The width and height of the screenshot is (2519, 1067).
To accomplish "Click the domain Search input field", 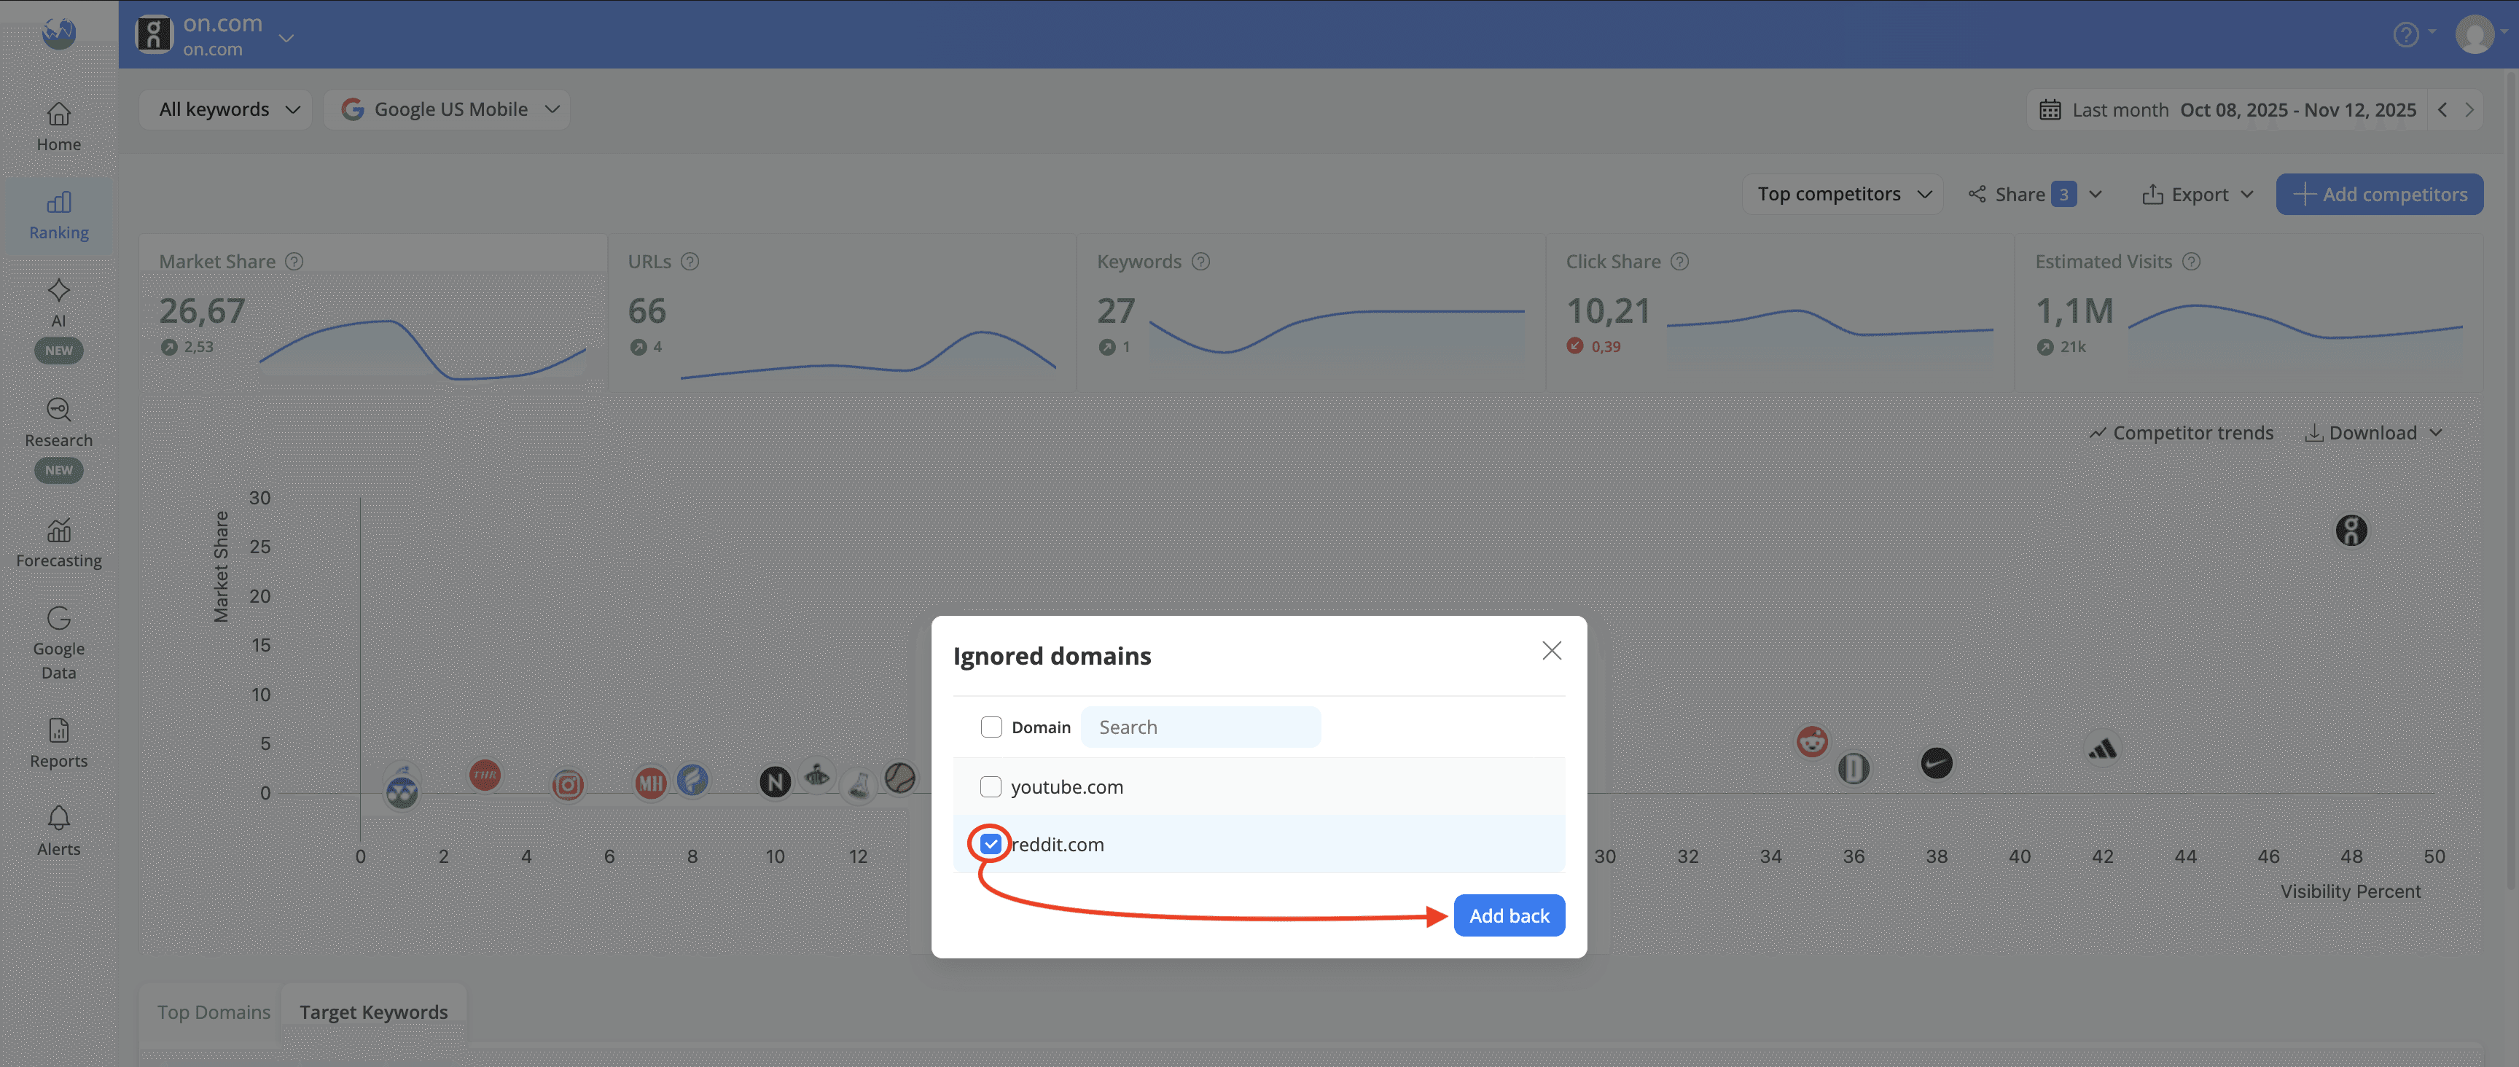I will point(1201,727).
